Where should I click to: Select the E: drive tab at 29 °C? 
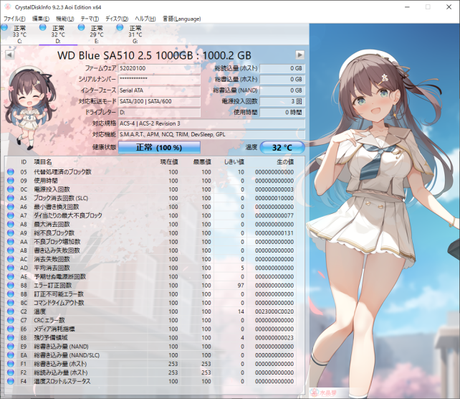[x=97, y=34]
